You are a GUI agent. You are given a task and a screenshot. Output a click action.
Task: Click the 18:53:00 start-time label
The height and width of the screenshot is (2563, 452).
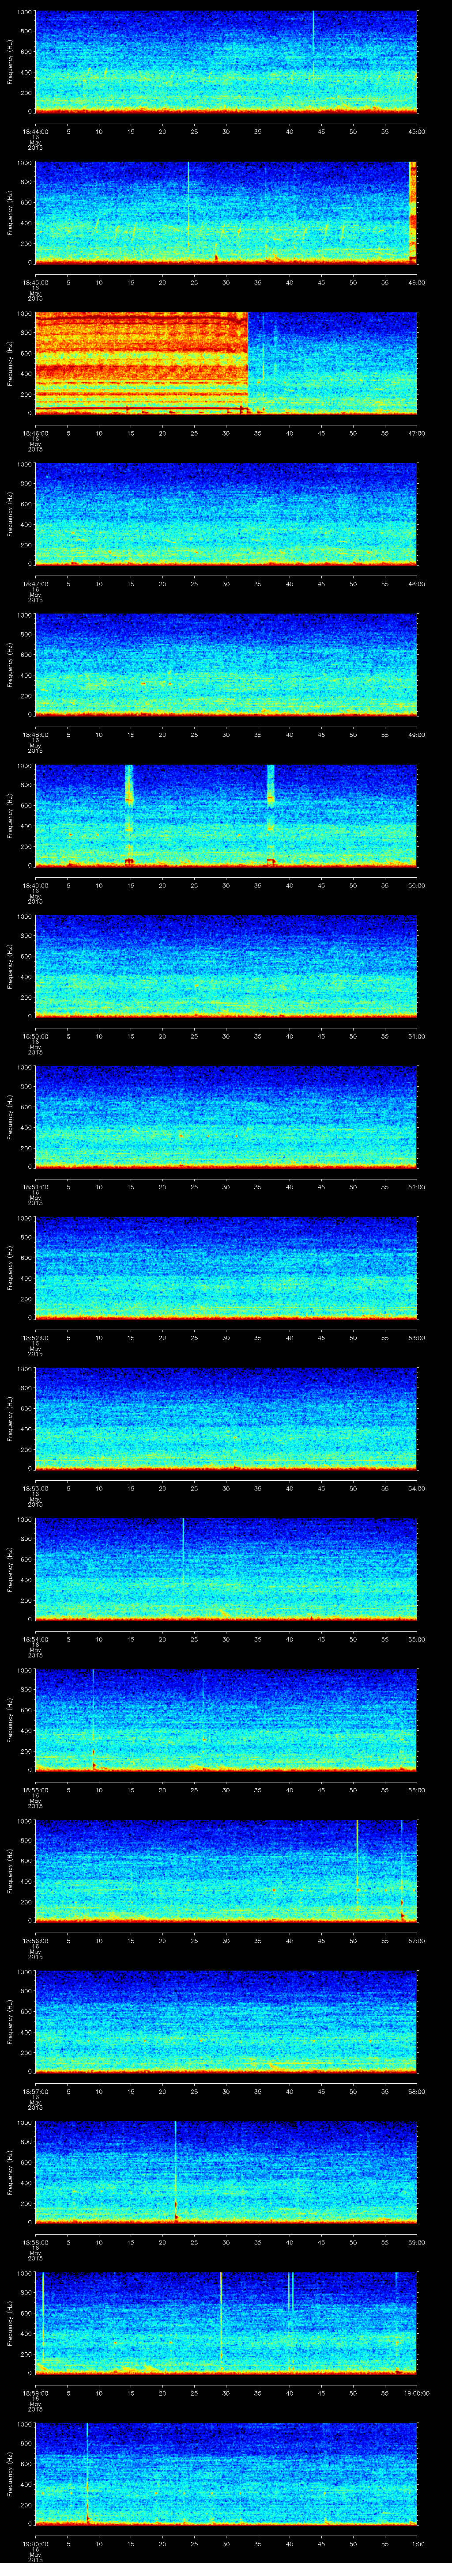(x=36, y=1487)
